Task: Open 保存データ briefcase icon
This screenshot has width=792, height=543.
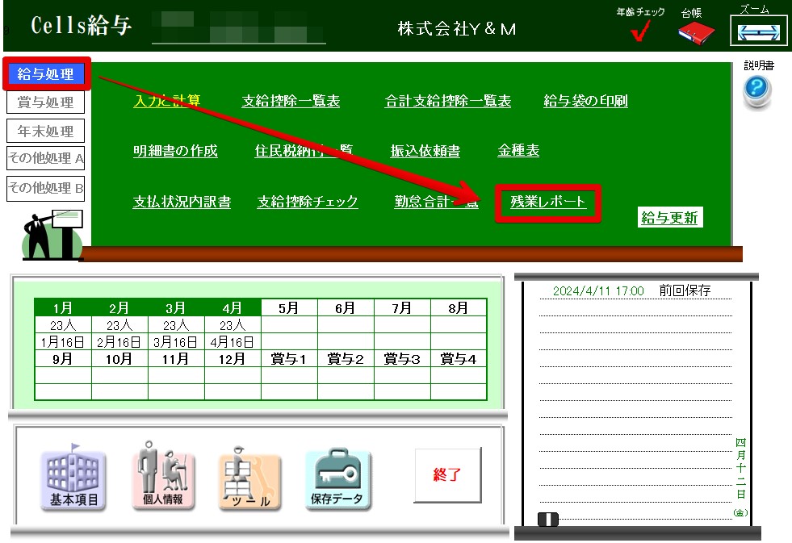Action: click(337, 479)
